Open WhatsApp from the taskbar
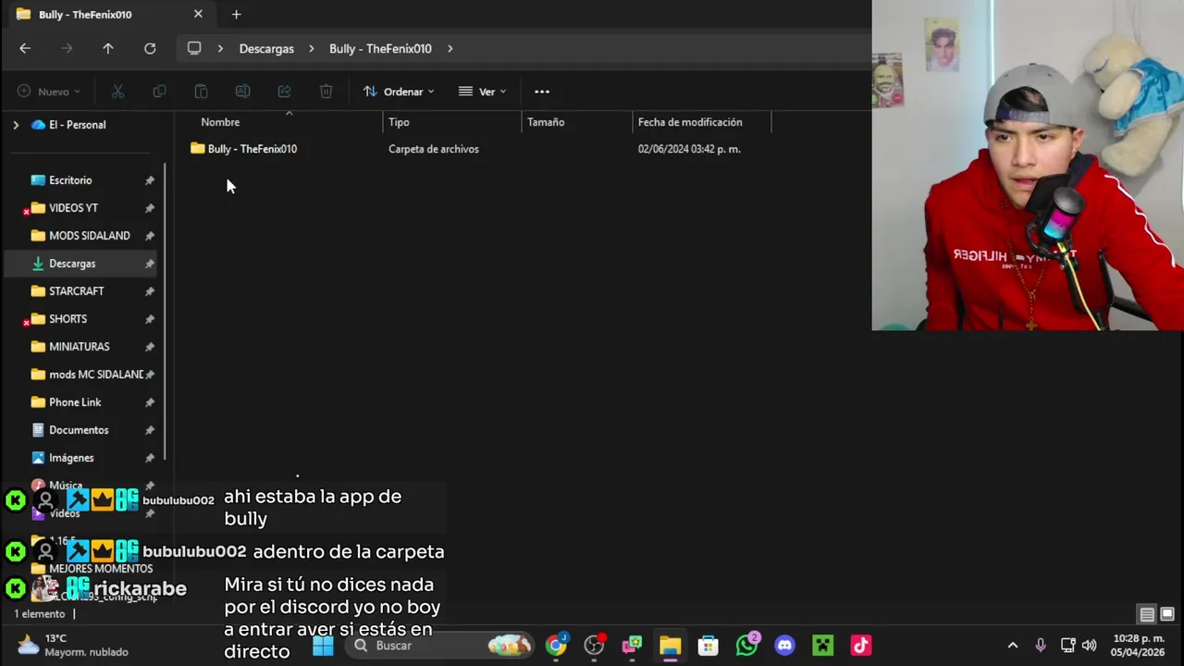The image size is (1184, 666). [x=746, y=645]
